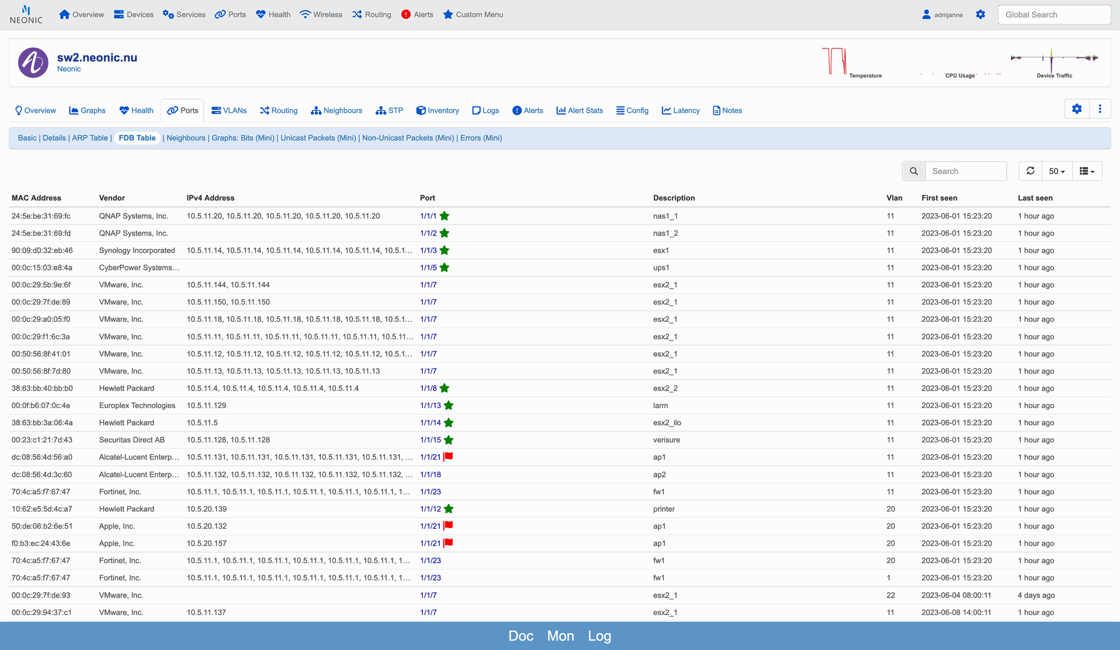Open the Wireless top menu

[x=321, y=15]
